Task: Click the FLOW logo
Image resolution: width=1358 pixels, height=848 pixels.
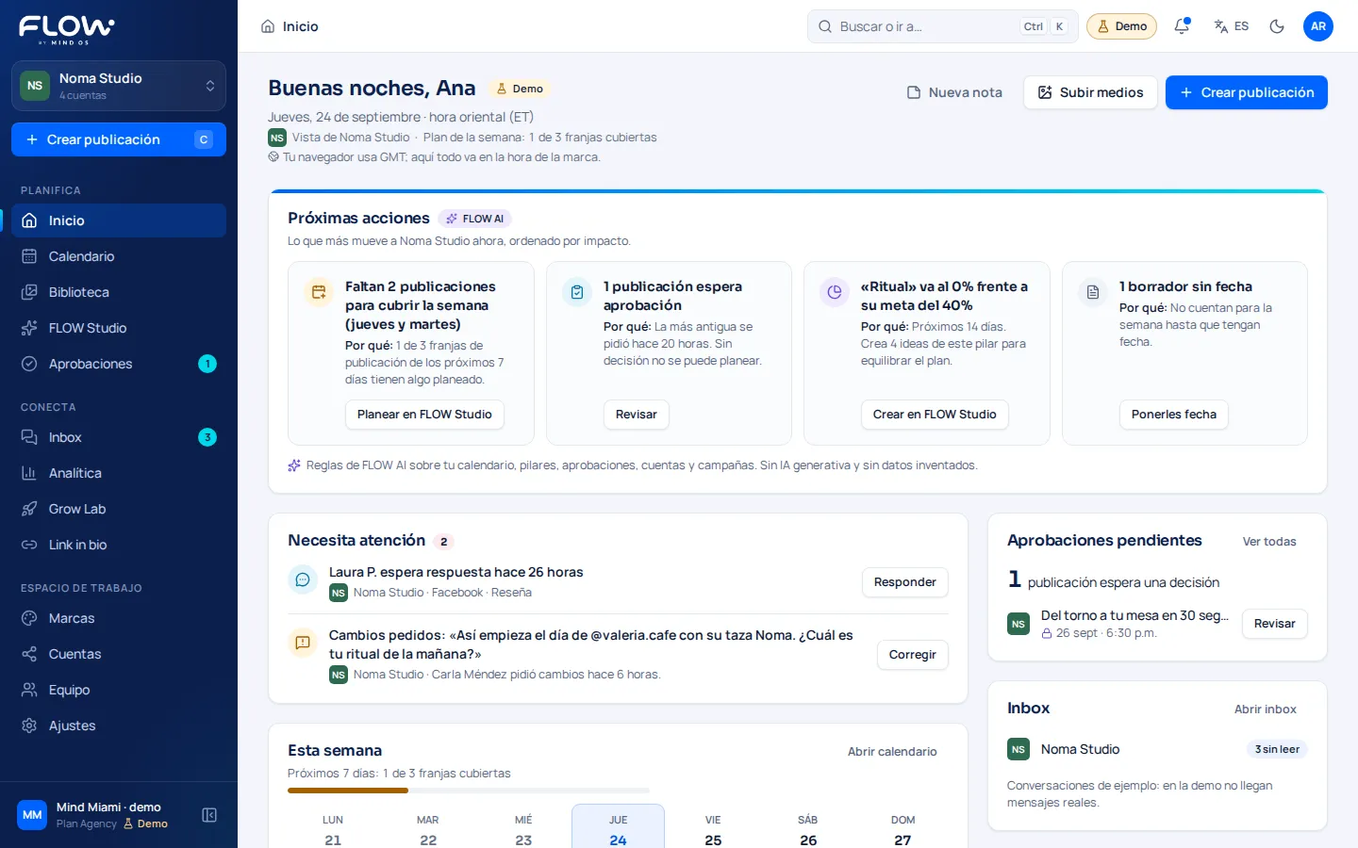Action: pyautogui.click(x=66, y=29)
